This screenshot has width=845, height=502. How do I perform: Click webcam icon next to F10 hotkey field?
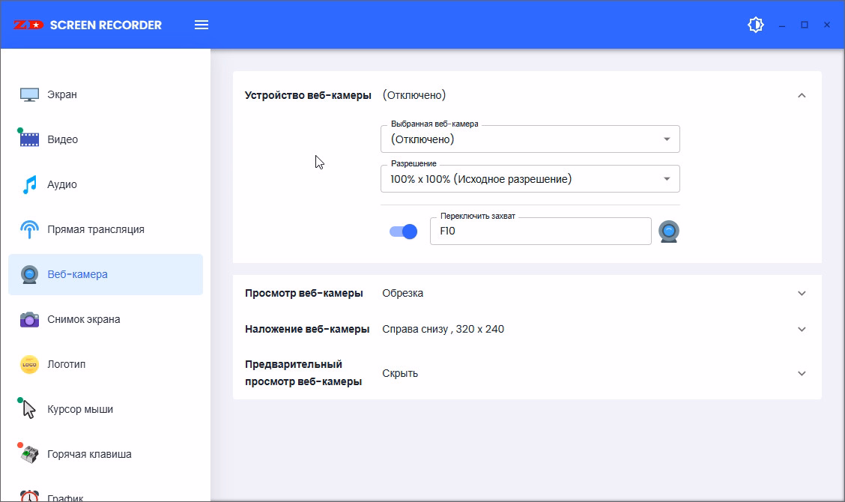668,232
